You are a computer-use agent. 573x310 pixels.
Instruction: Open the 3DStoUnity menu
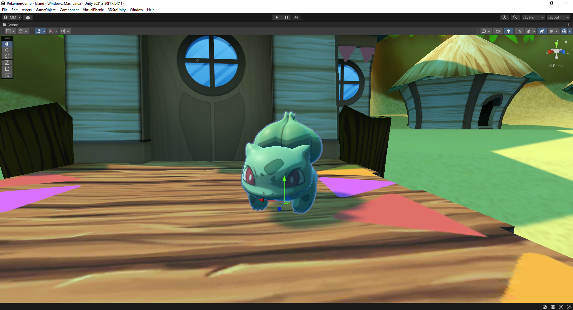117,10
